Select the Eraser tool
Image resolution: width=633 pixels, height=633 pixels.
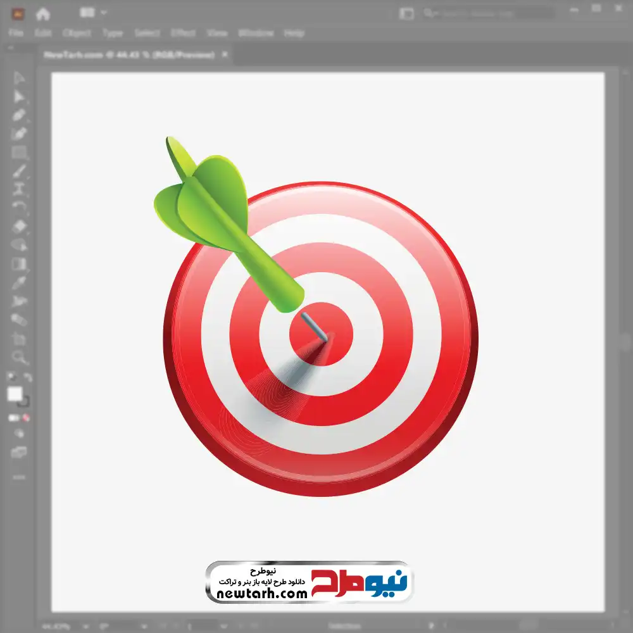coord(19,226)
